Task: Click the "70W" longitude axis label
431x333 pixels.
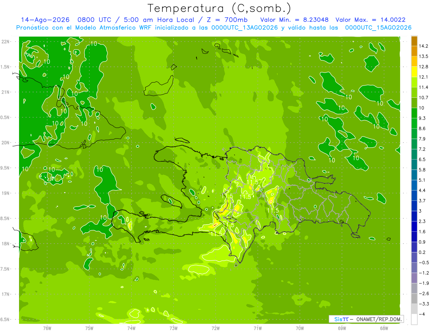Action: pos(300,328)
